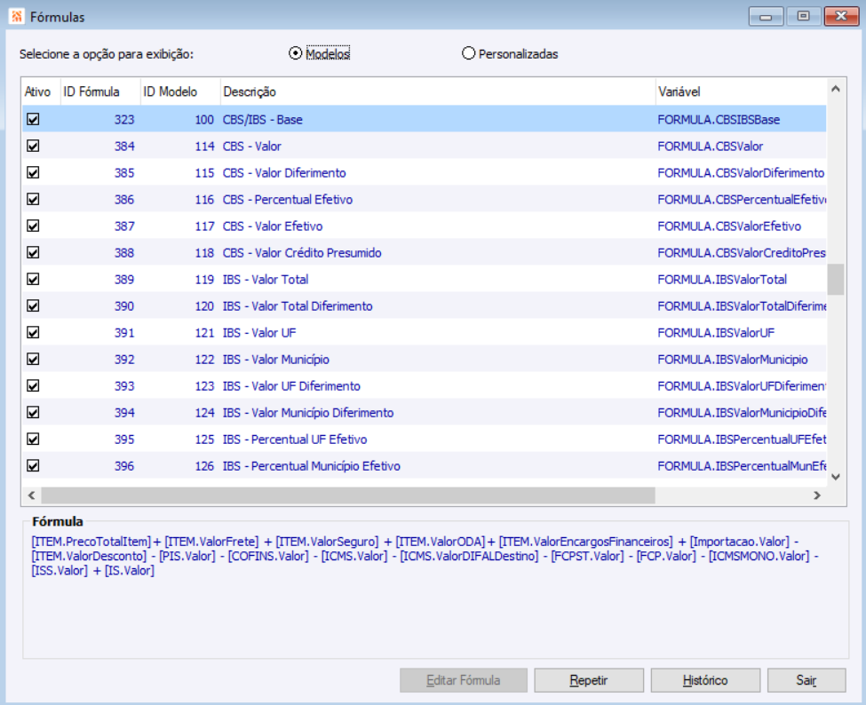866x705 pixels.
Task: Select 'IBS - Percentual Município Efetivo' row
Action: (425, 465)
